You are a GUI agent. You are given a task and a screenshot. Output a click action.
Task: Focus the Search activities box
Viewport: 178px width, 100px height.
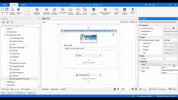[x=20, y=26]
